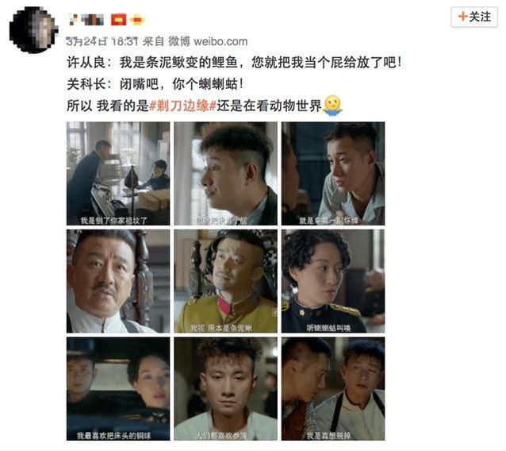Click the orange badge icon next to username
Viewport: 506px width, 451px height.
[x=137, y=20]
